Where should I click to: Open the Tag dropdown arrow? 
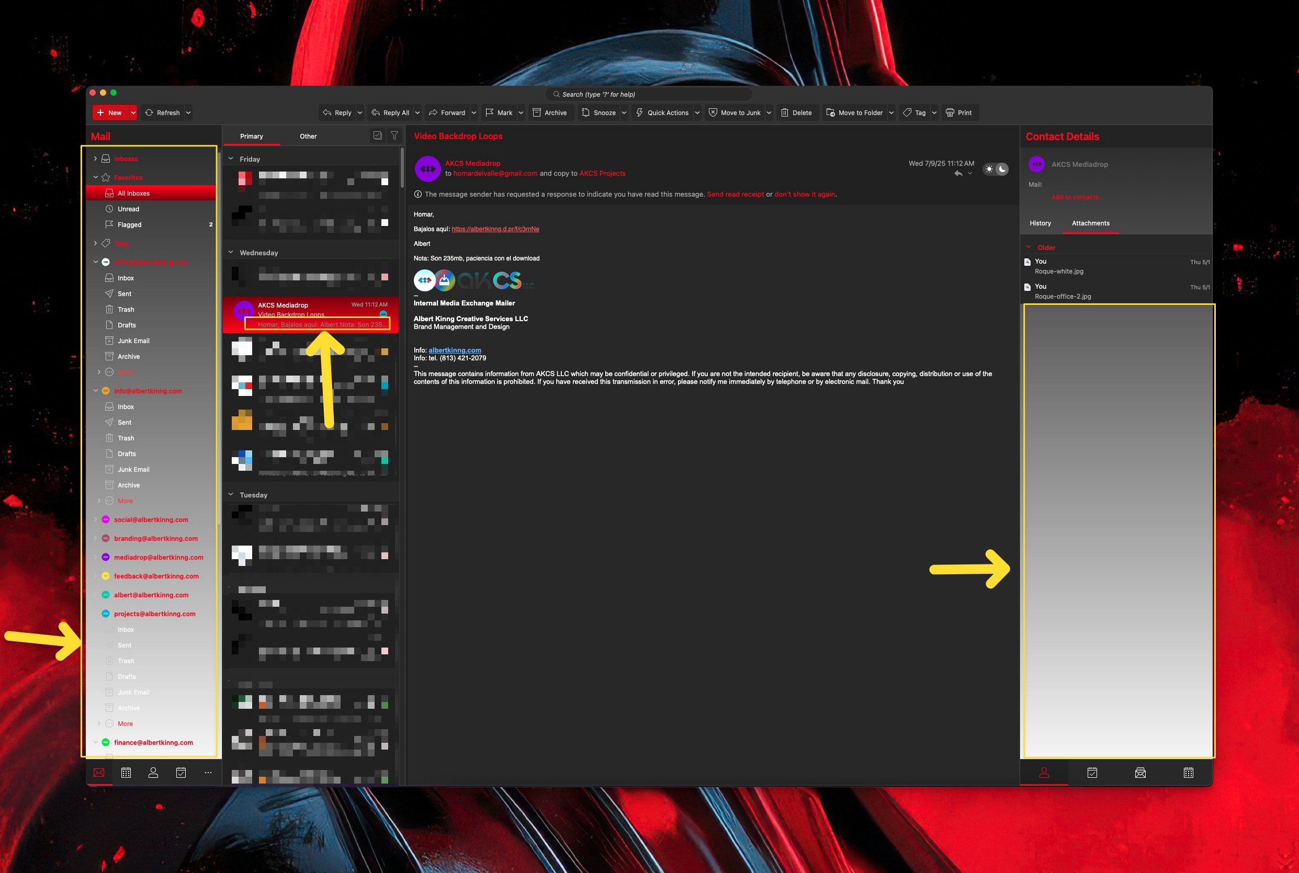[x=934, y=112]
